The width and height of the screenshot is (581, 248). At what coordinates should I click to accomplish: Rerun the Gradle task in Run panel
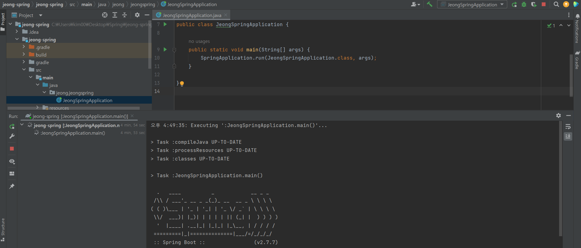(x=12, y=126)
